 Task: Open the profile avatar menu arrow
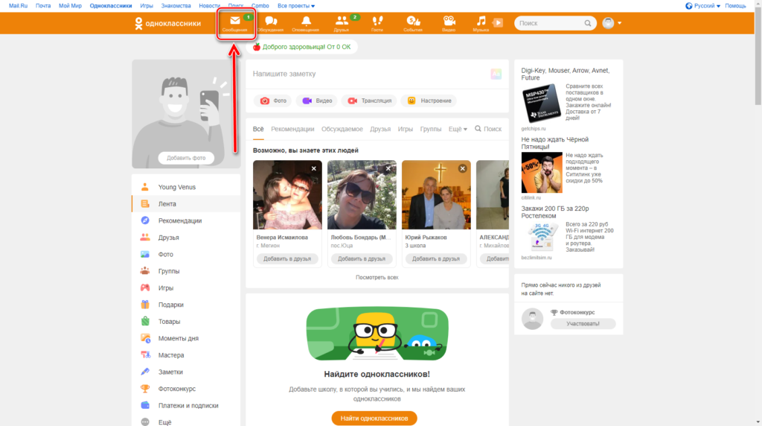click(619, 23)
